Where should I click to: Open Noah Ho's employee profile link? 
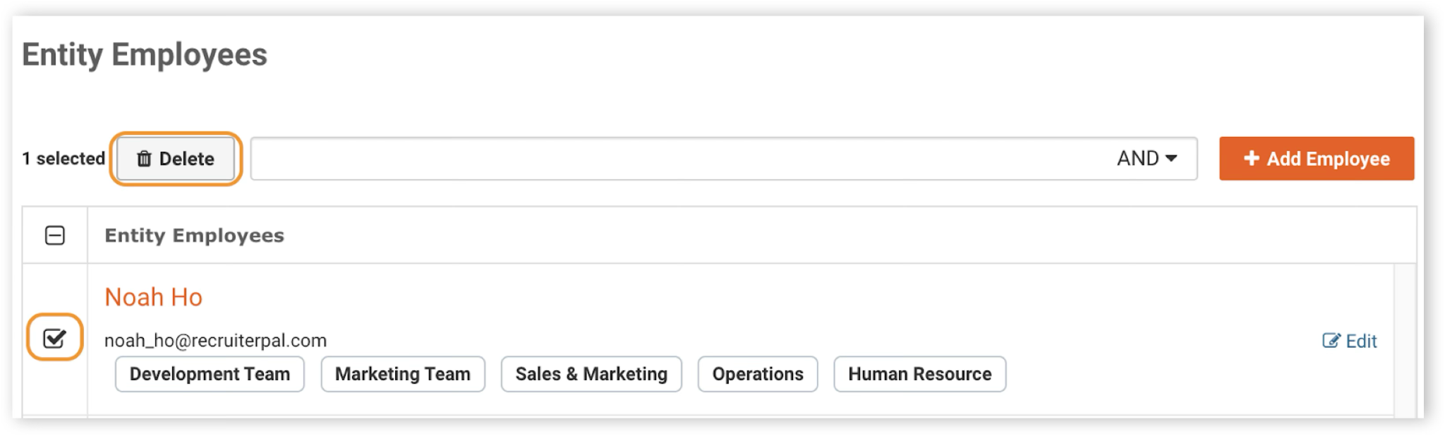(x=153, y=297)
